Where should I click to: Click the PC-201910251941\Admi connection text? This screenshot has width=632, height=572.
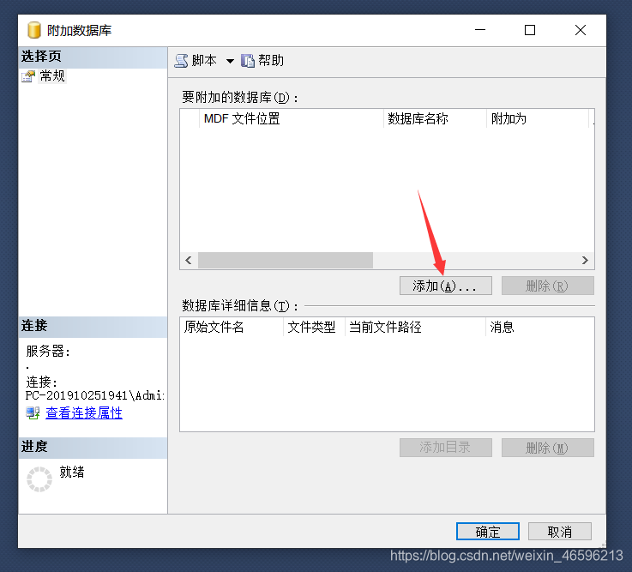[94, 395]
